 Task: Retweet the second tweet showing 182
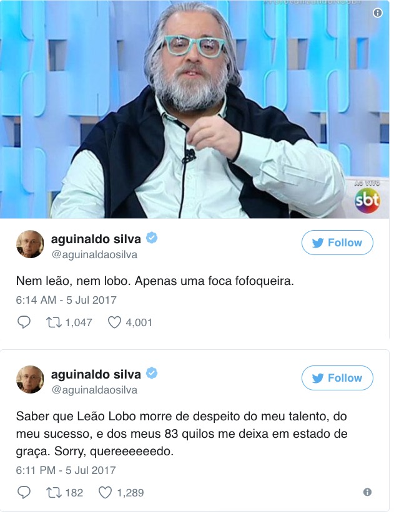tap(54, 493)
